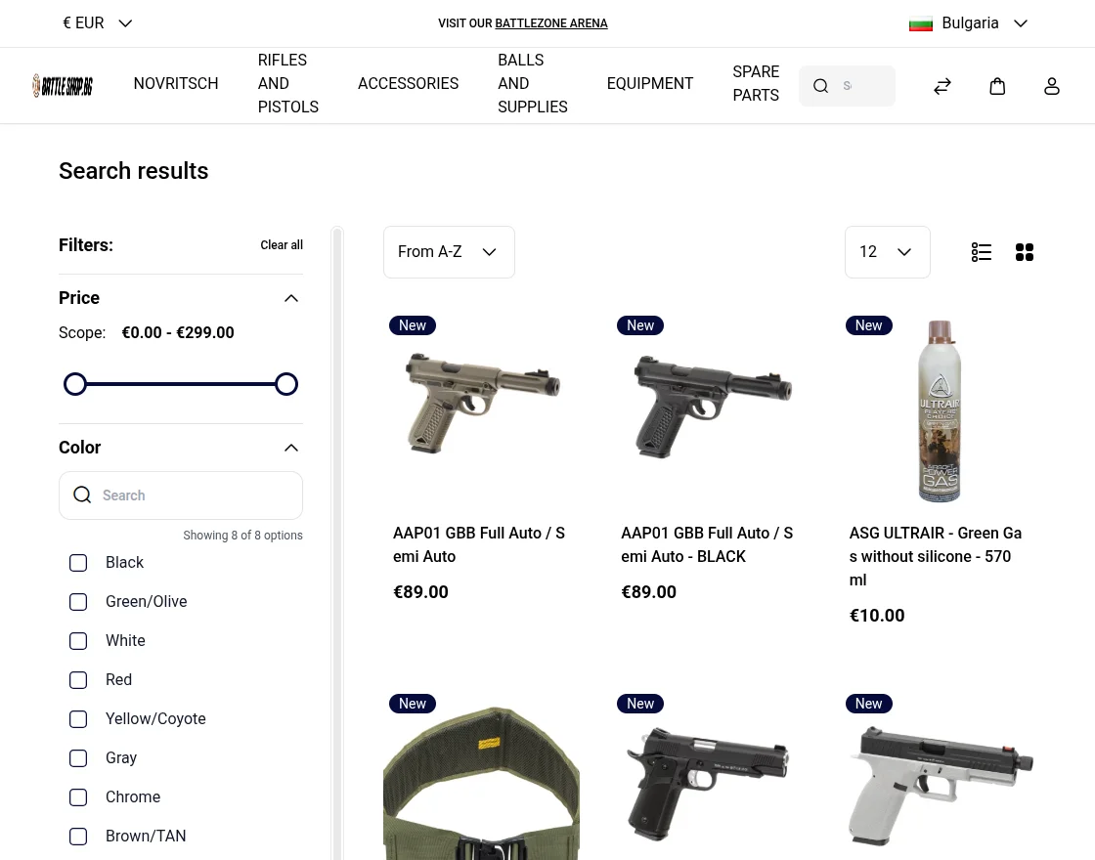The image size is (1095, 860).
Task: Open the RIFLES AND PISTOLS menu
Action: pos(287,83)
